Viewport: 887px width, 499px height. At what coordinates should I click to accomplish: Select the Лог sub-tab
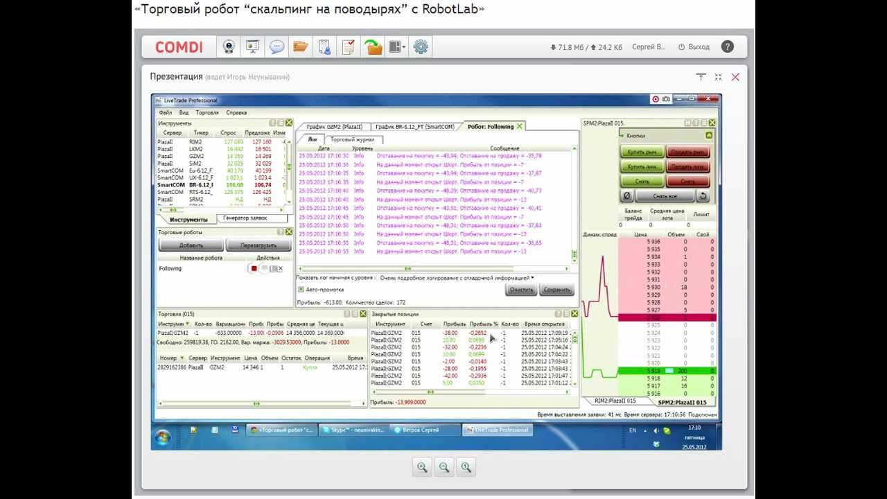313,139
